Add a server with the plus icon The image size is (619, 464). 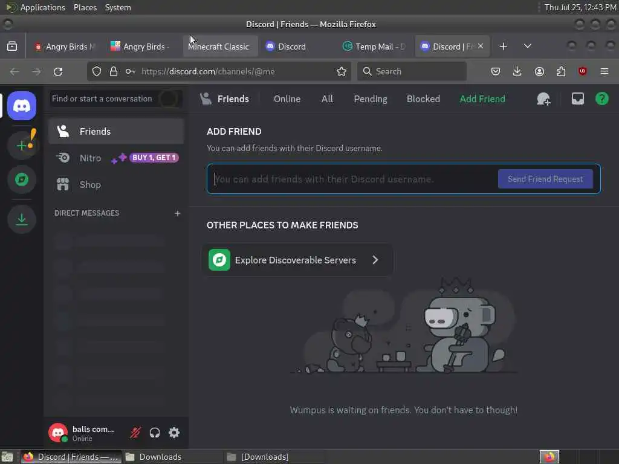[22, 145]
